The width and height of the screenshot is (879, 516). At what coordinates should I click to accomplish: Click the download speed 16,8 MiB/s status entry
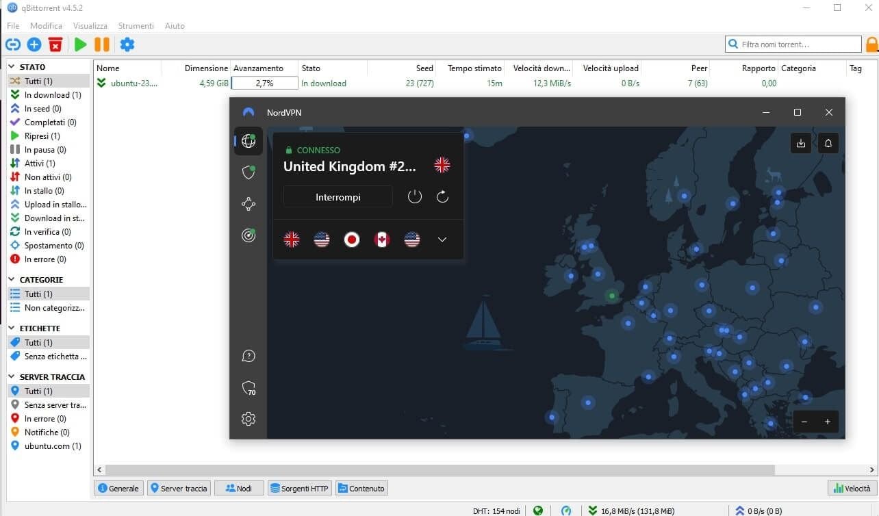630,511
